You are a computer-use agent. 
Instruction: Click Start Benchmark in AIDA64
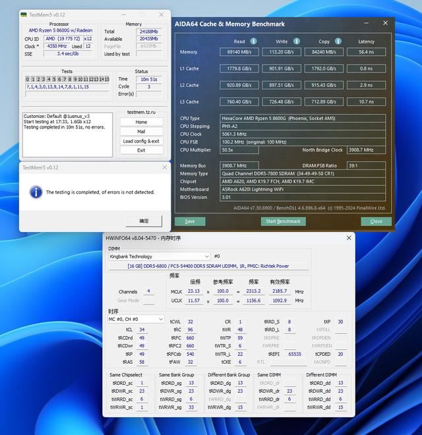click(x=284, y=221)
